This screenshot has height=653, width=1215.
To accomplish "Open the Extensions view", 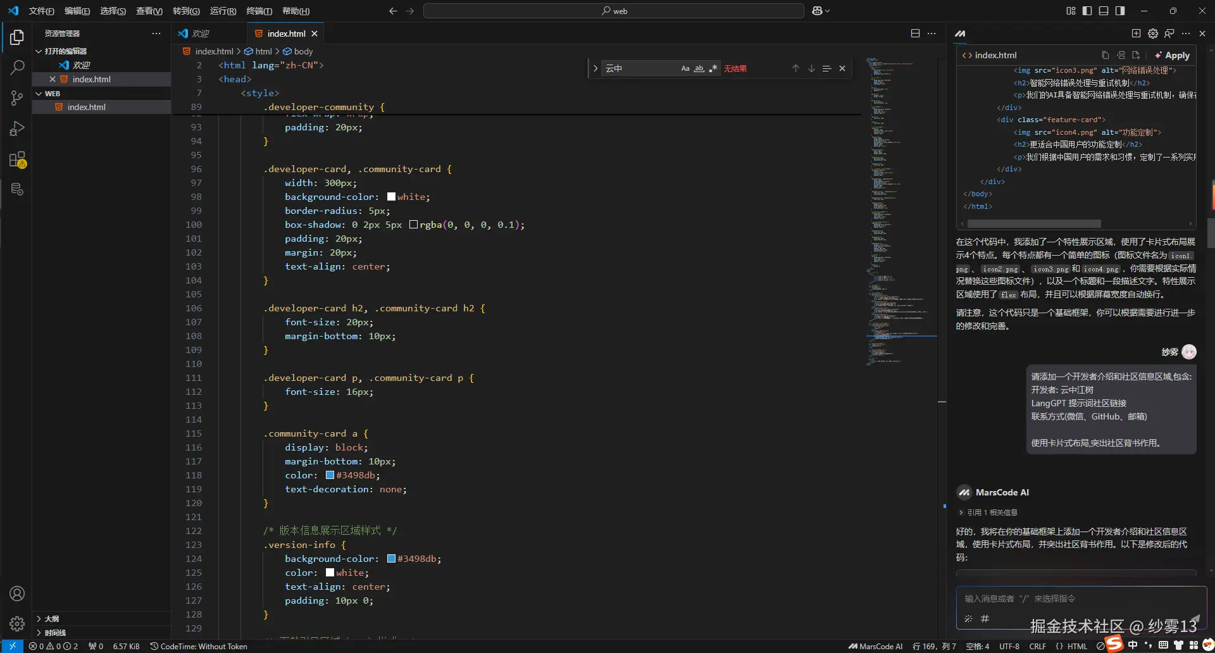I will pos(17,159).
